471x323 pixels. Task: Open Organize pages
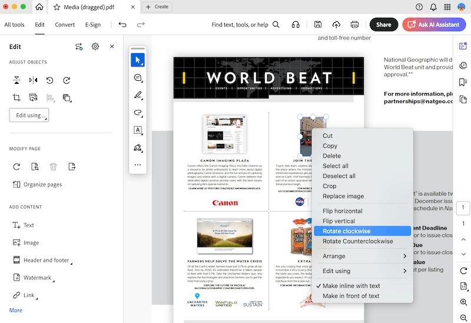coord(37,184)
